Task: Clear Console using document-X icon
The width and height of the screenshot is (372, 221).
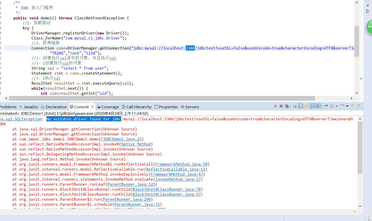Action: 295,106
